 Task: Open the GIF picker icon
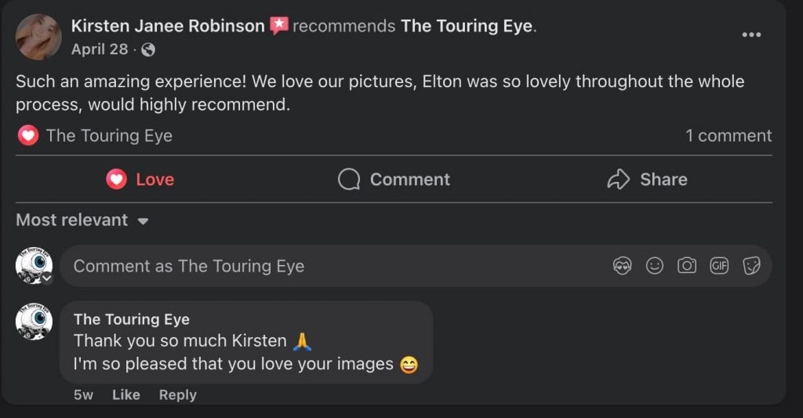(x=719, y=266)
